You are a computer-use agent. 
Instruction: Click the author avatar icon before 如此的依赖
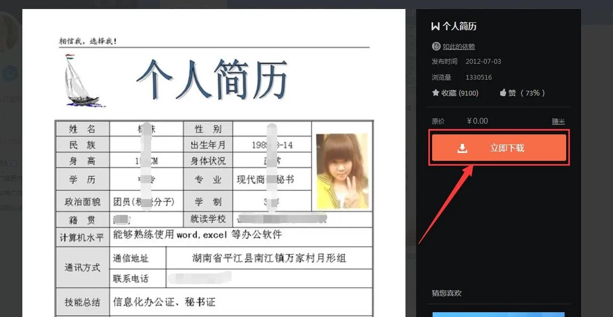pyautogui.click(x=436, y=46)
